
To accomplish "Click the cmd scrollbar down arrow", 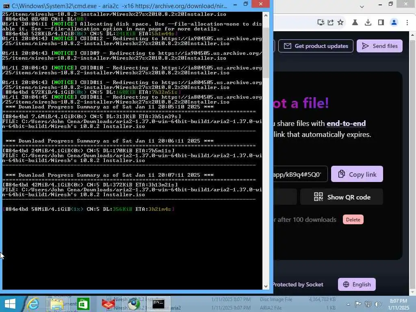I will point(266,286).
